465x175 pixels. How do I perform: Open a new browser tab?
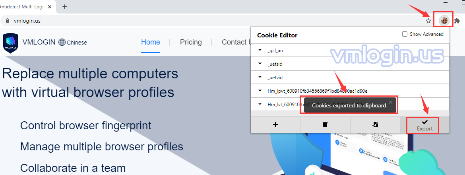(65, 6)
